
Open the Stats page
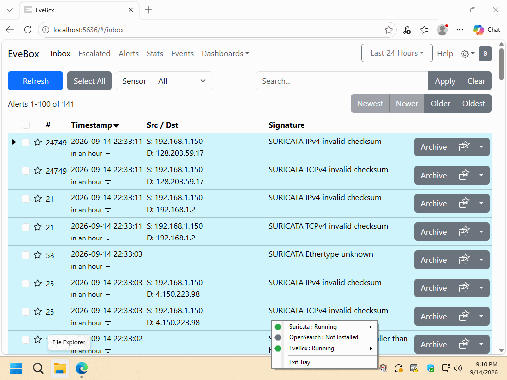[x=154, y=53]
